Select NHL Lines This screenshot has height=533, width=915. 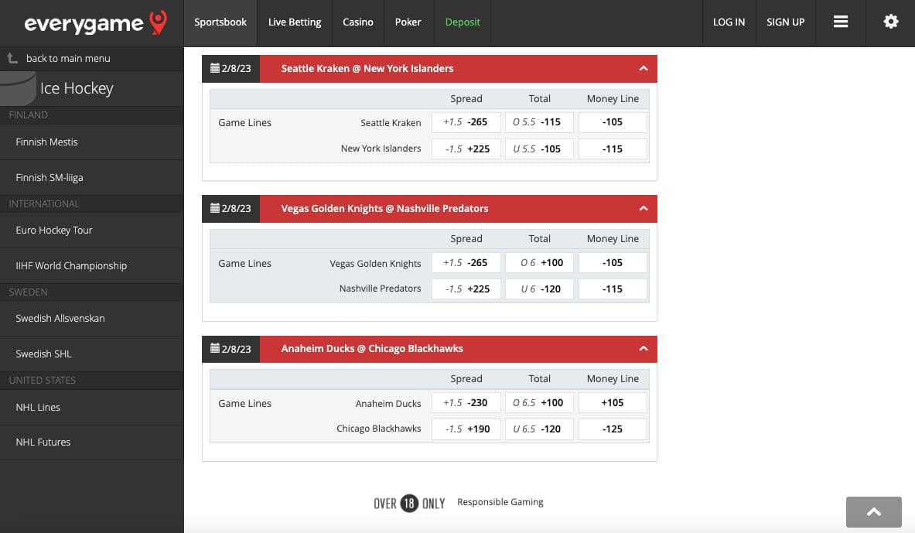coord(91,407)
